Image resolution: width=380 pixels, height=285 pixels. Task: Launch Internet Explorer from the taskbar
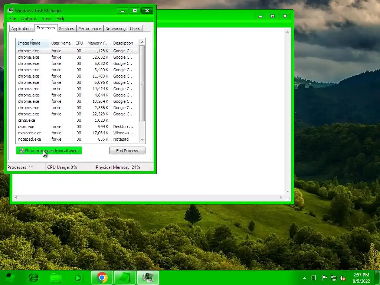pyautogui.click(x=33, y=278)
